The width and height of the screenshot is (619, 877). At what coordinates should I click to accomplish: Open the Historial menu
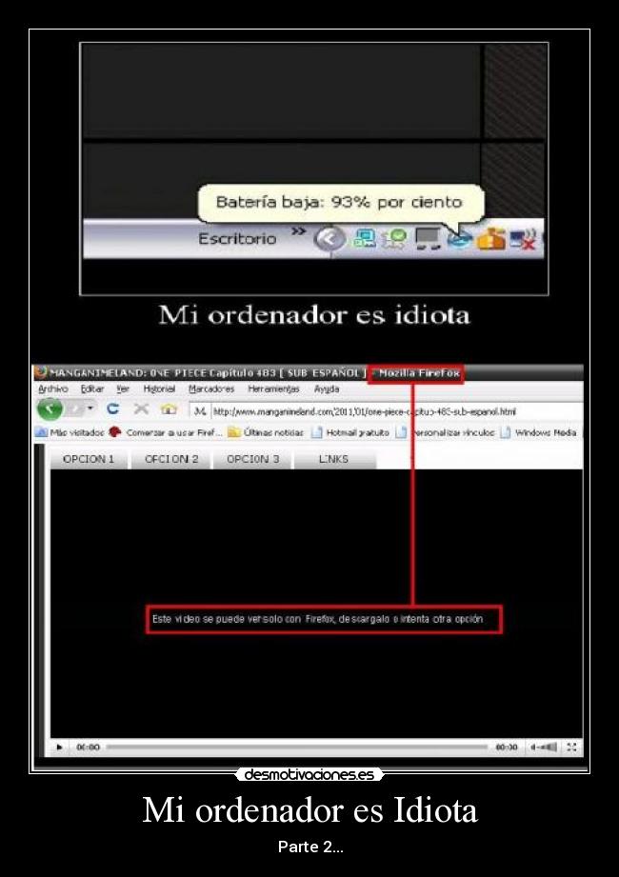(159, 389)
